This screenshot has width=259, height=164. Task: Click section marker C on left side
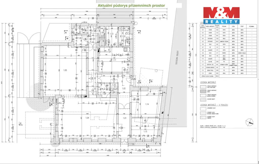(20, 124)
